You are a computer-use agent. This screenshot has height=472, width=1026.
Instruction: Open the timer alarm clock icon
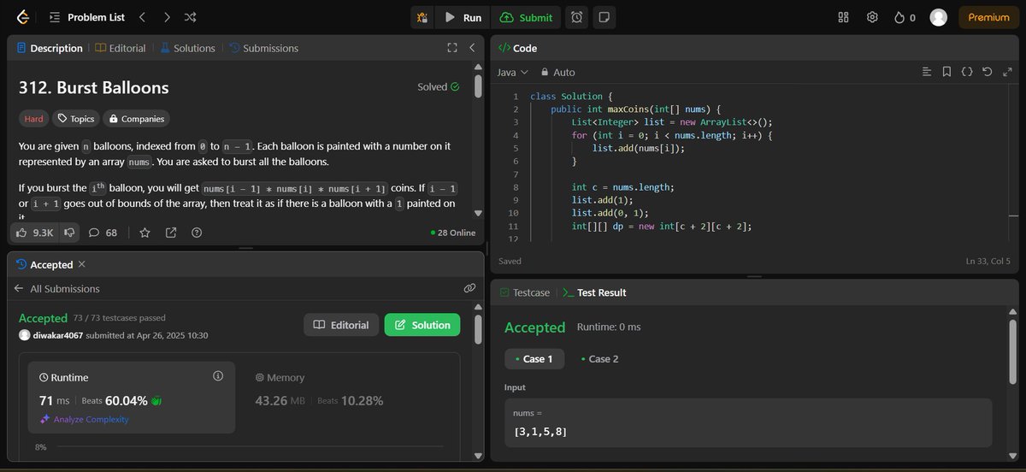tap(578, 17)
